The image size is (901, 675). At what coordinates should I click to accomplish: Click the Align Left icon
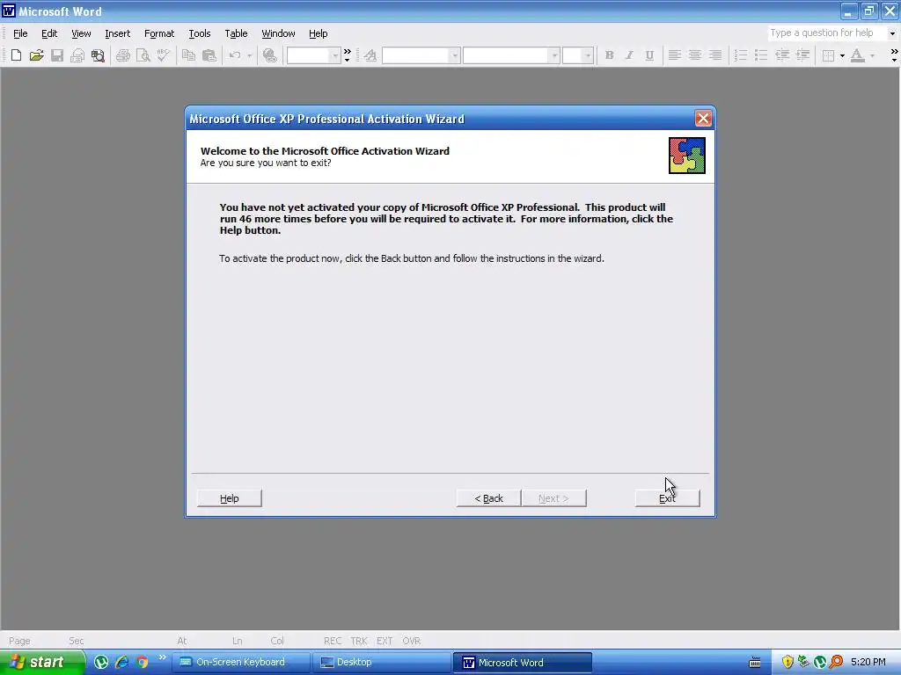(x=675, y=55)
